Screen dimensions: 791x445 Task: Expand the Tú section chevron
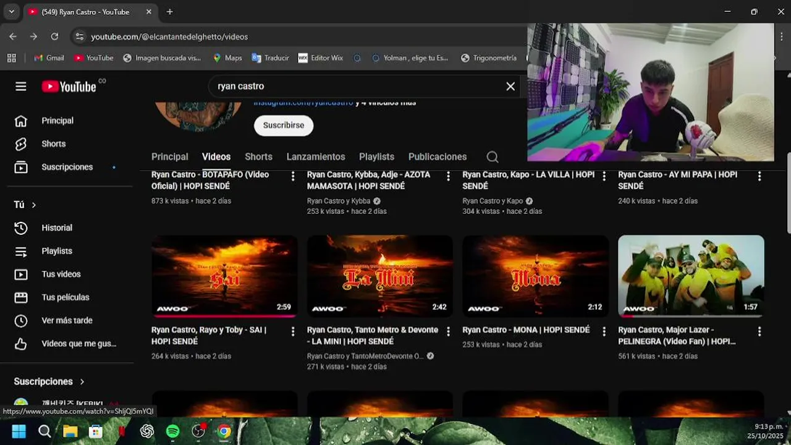pos(34,205)
